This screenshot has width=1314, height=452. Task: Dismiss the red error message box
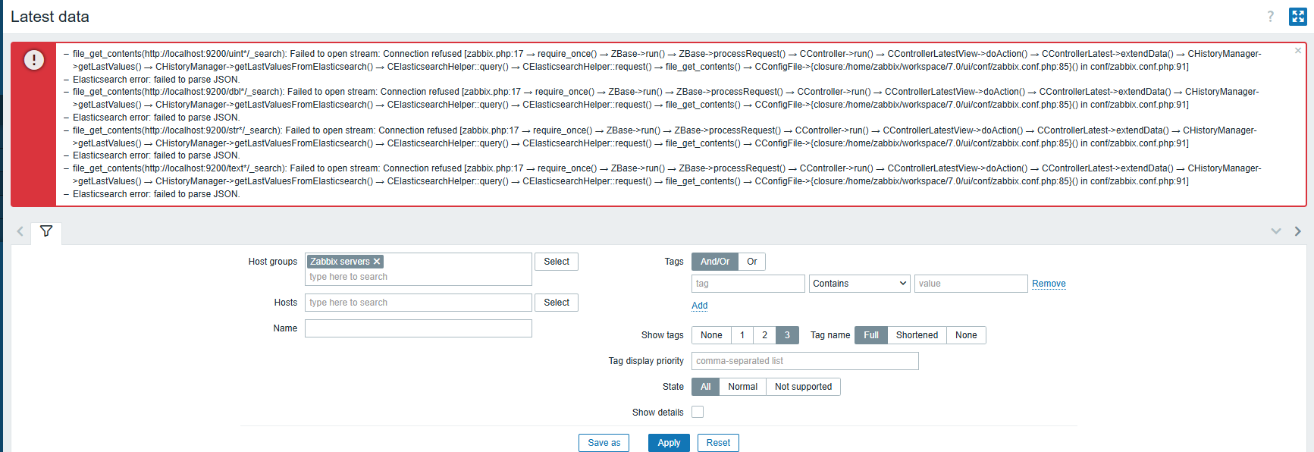click(x=1297, y=51)
